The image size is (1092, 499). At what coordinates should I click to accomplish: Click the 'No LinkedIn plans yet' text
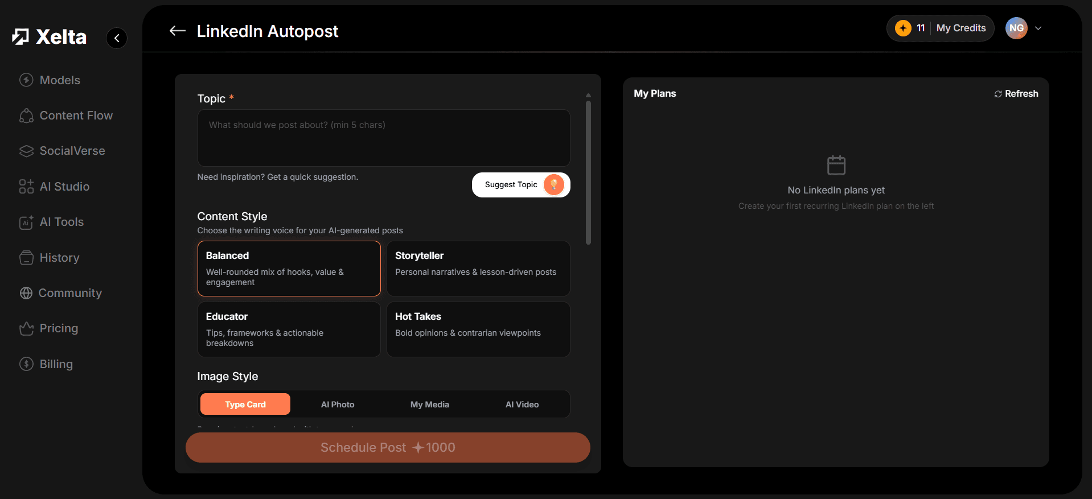coord(836,190)
